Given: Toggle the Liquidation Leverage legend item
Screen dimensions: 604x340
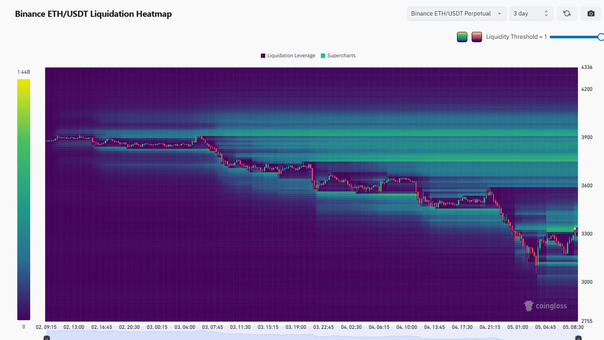Looking at the screenshot, I should click(288, 56).
